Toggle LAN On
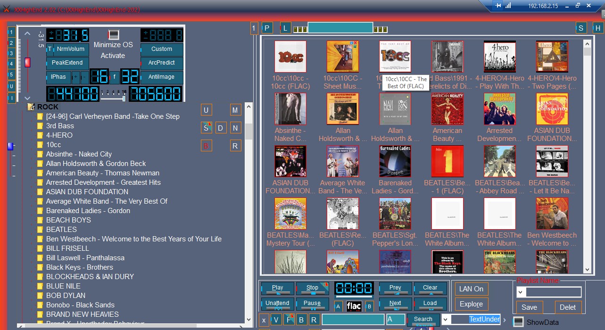This screenshot has height=330, width=605. point(472,289)
